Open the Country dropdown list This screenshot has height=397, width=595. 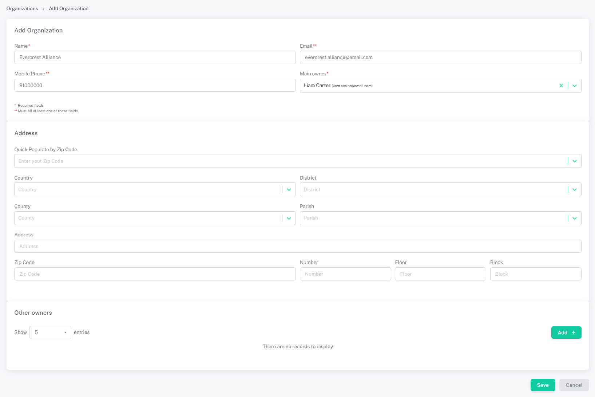[289, 189]
